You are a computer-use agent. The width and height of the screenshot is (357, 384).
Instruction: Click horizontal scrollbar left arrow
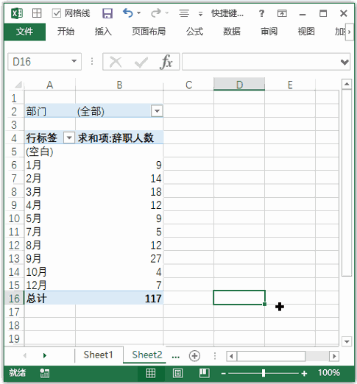231,356
